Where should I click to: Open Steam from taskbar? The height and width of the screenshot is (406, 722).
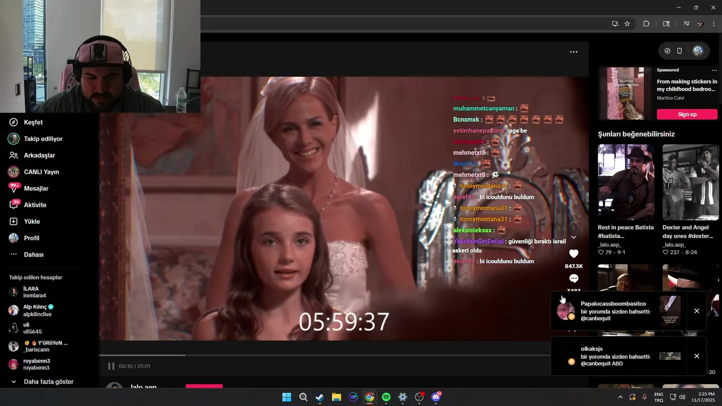pos(320,397)
